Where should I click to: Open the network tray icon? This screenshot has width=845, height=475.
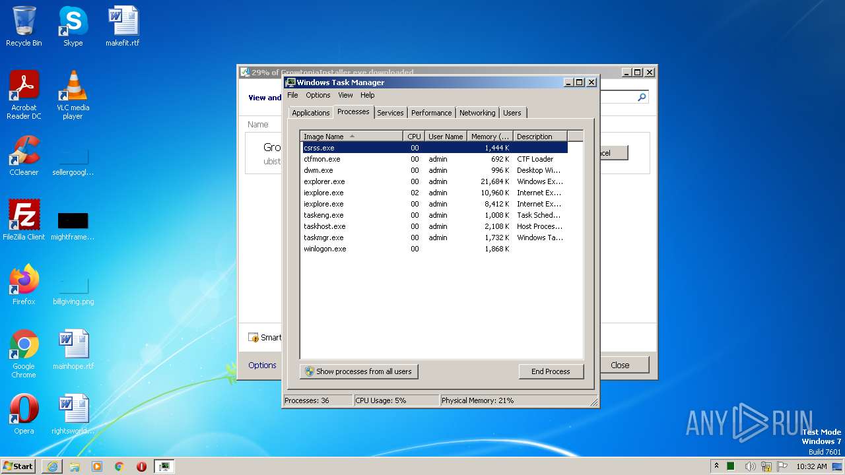tap(766, 466)
